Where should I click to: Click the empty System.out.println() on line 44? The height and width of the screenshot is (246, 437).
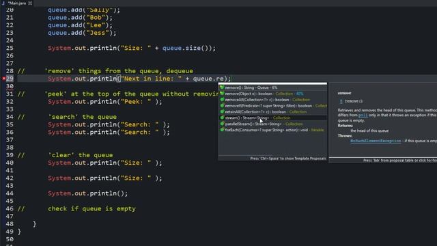(x=88, y=193)
